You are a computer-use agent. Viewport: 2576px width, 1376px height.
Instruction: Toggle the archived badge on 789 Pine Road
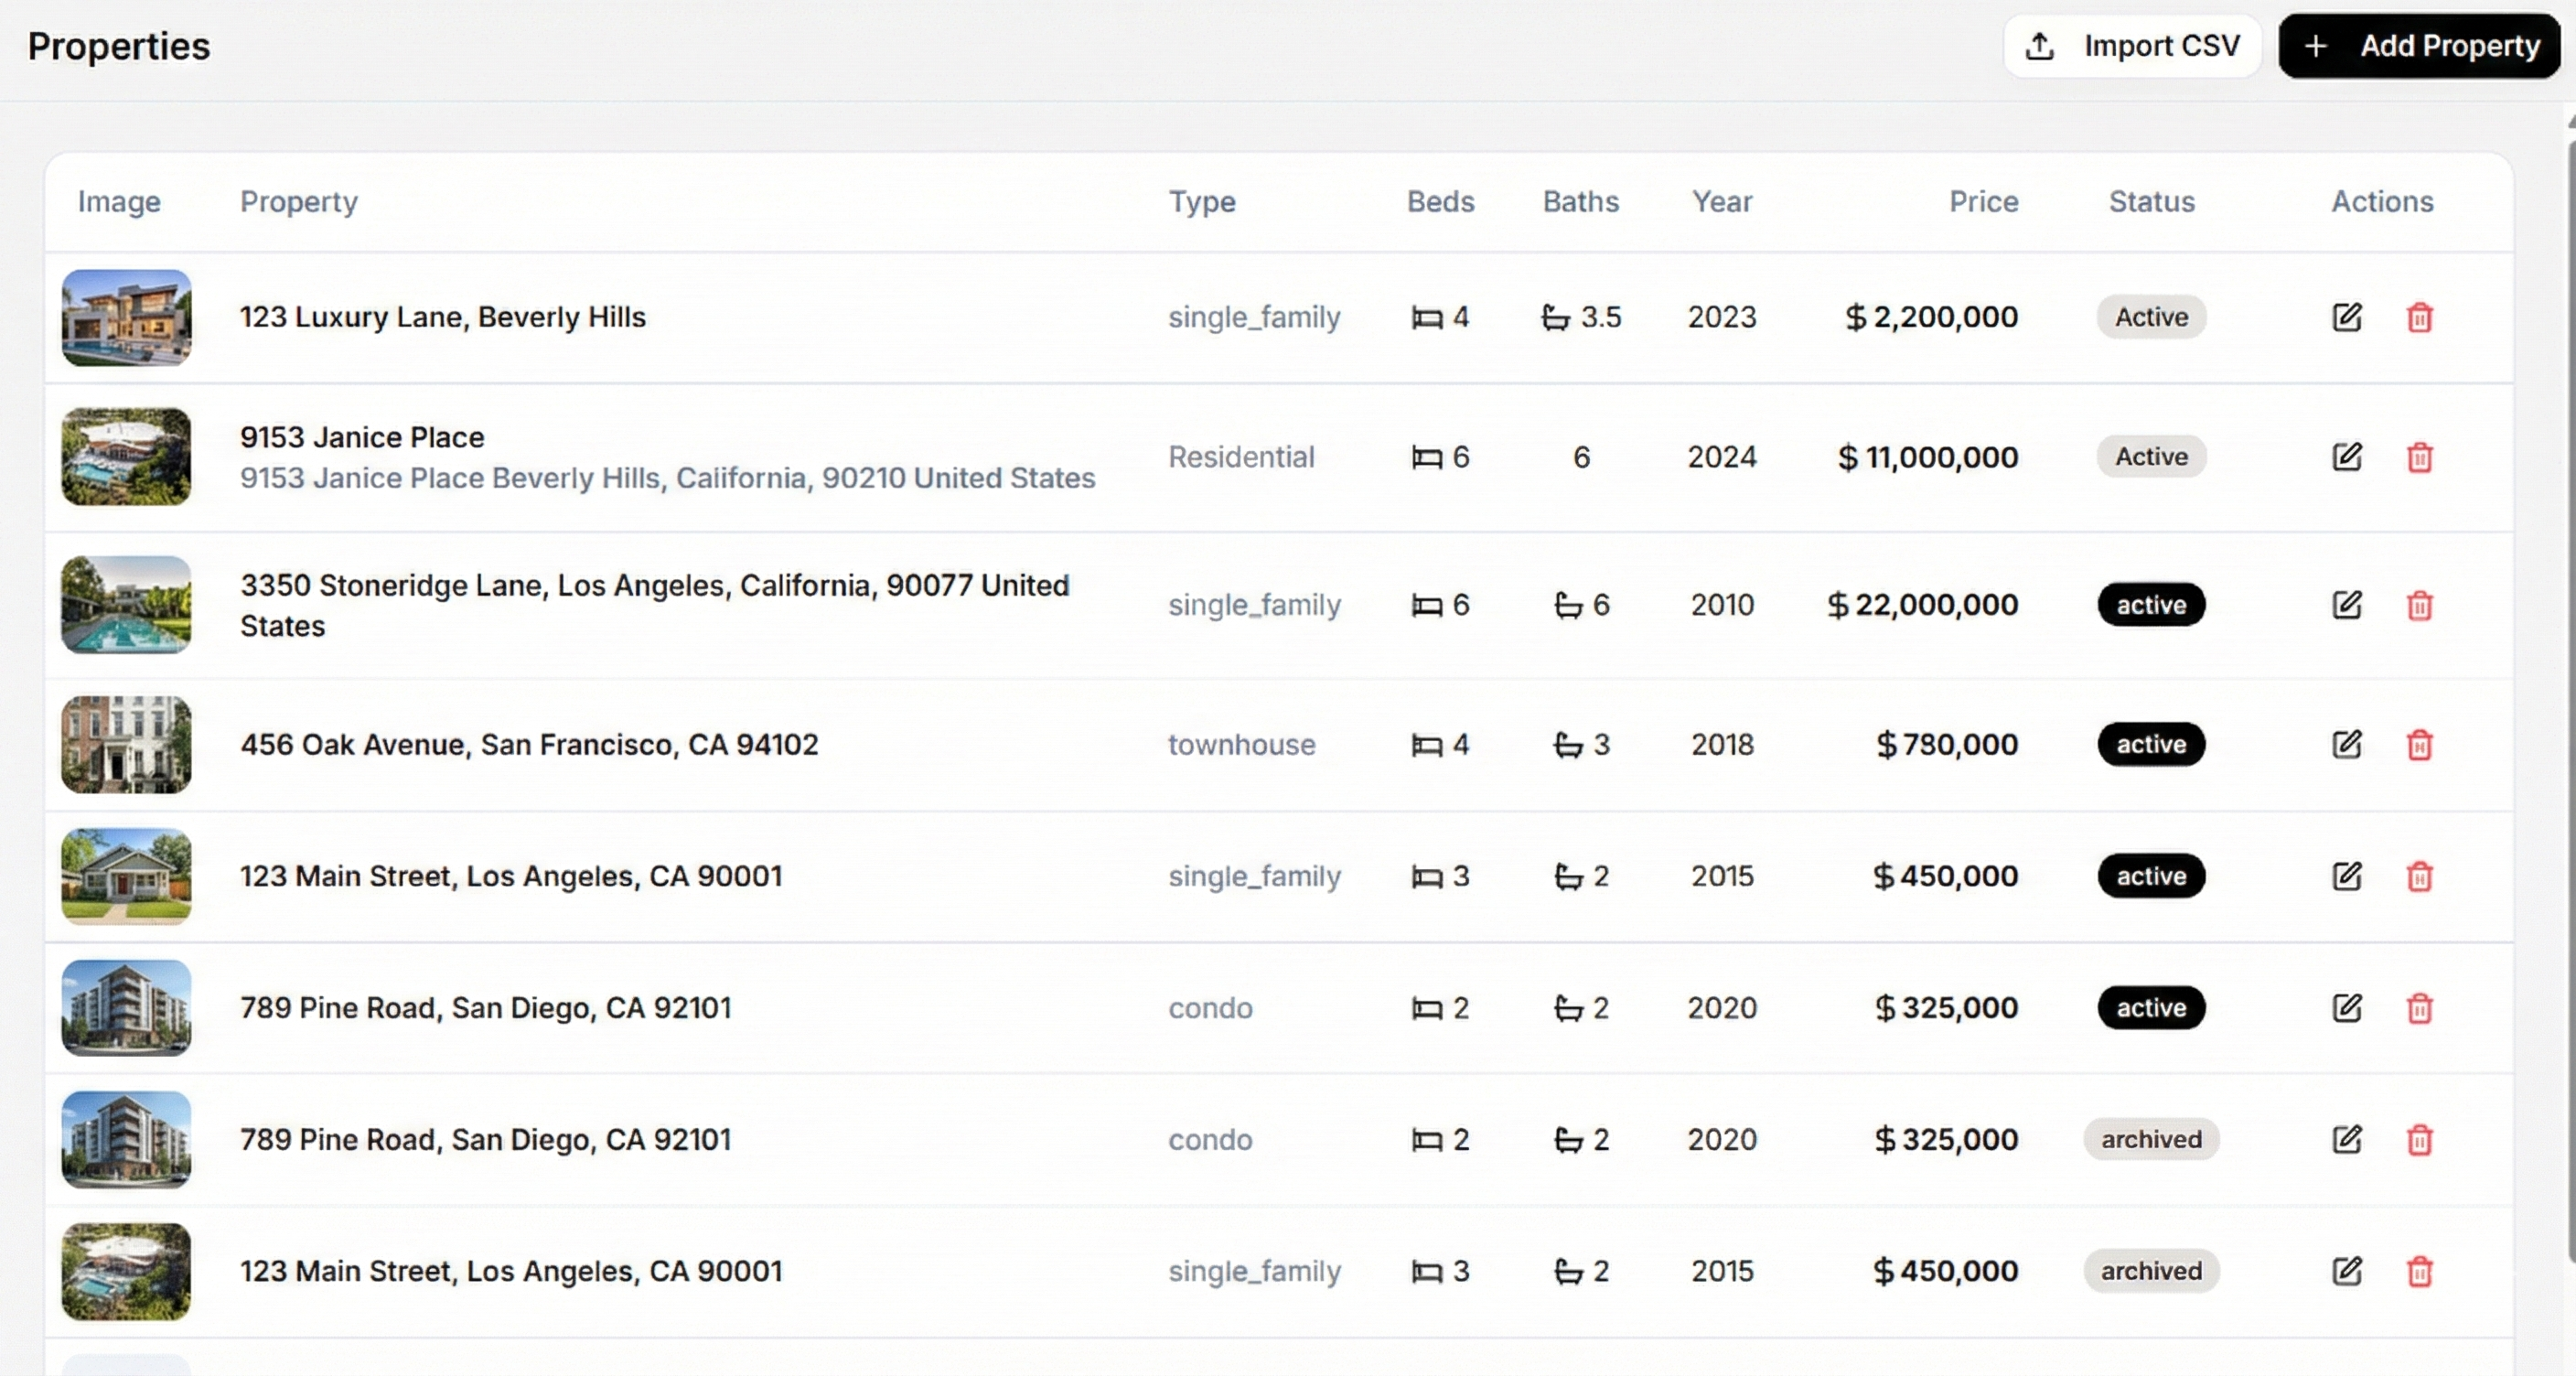tap(2151, 1140)
